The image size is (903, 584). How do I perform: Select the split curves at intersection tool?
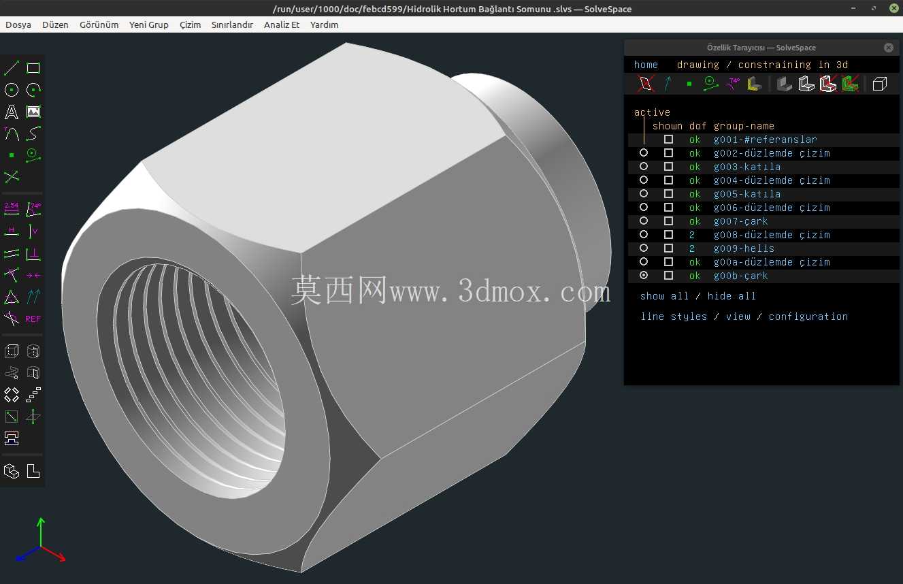[x=12, y=177]
